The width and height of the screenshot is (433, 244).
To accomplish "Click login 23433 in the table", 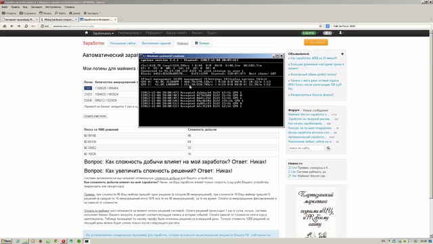I will (x=88, y=94).
